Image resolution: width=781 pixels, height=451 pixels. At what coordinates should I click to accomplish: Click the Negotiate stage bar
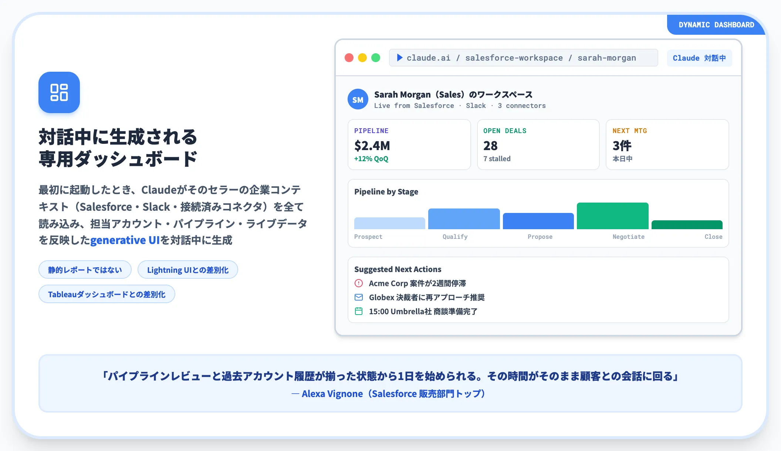(x=613, y=216)
